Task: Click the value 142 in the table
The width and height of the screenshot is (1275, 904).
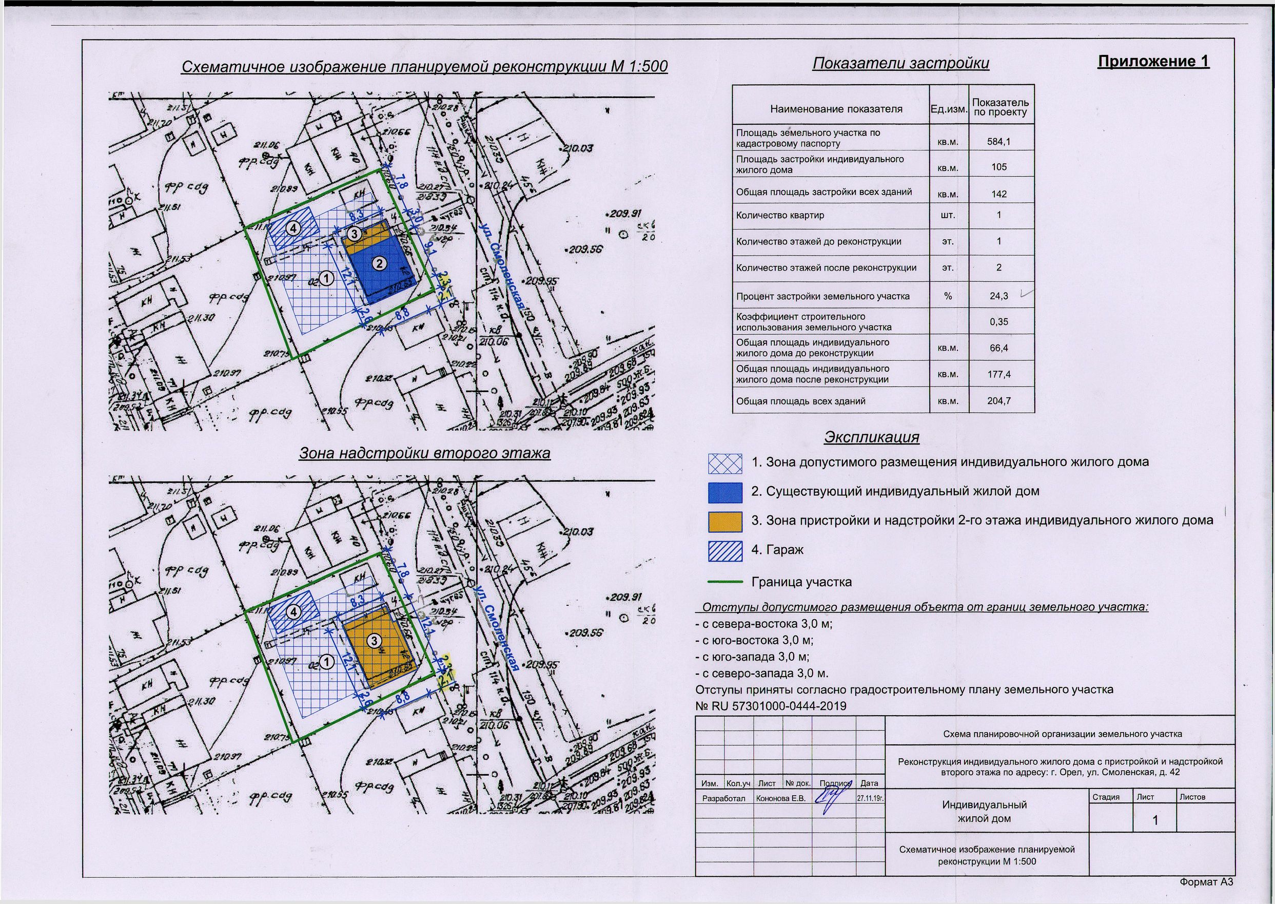Action: click(999, 194)
